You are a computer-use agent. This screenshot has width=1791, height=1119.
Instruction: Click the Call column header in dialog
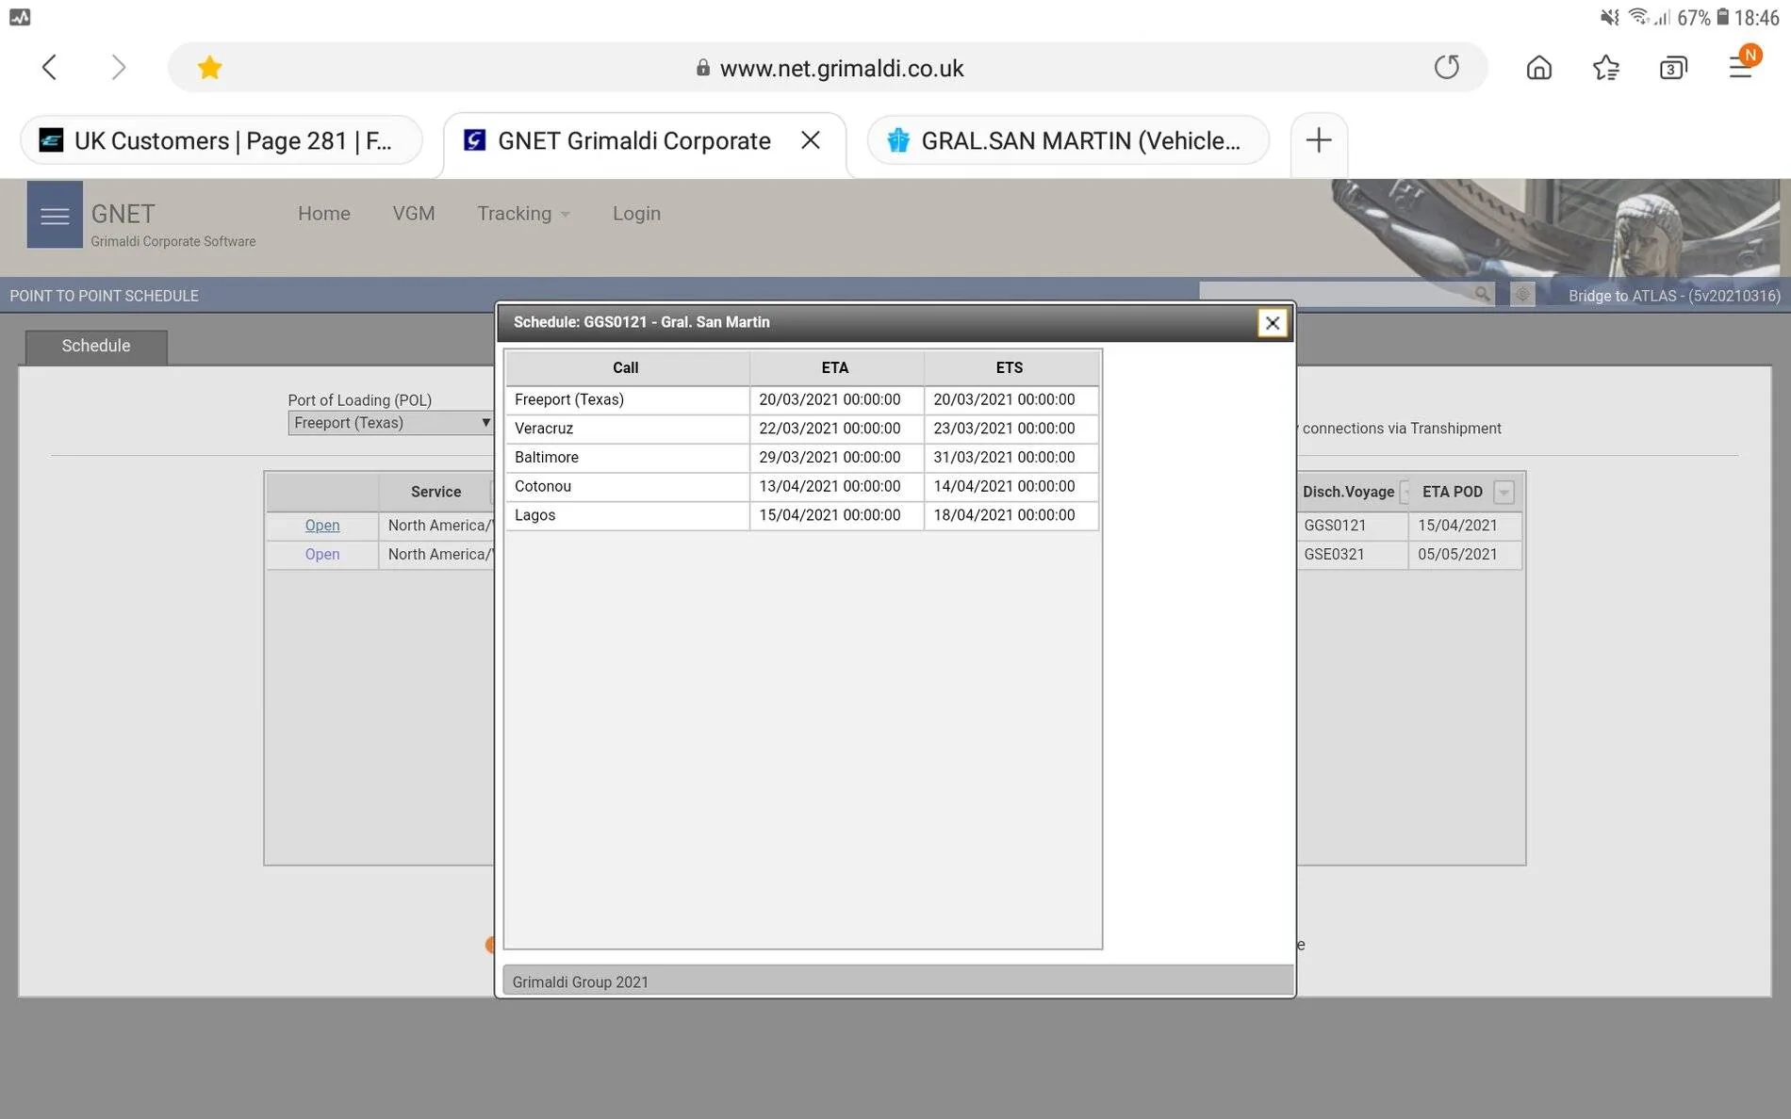click(x=626, y=367)
